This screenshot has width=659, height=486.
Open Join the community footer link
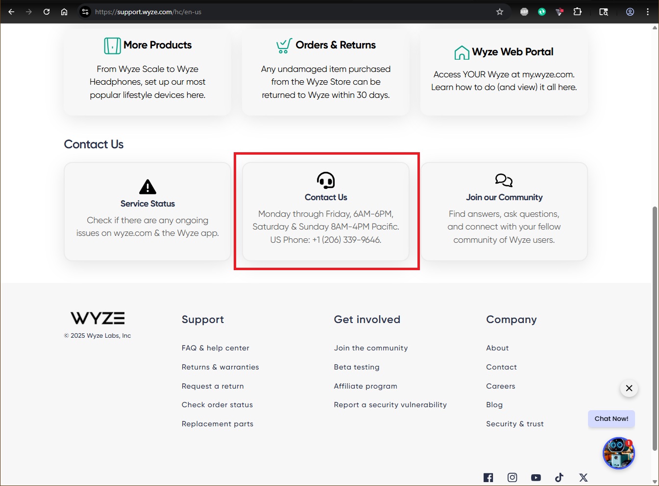click(x=371, y=348)
